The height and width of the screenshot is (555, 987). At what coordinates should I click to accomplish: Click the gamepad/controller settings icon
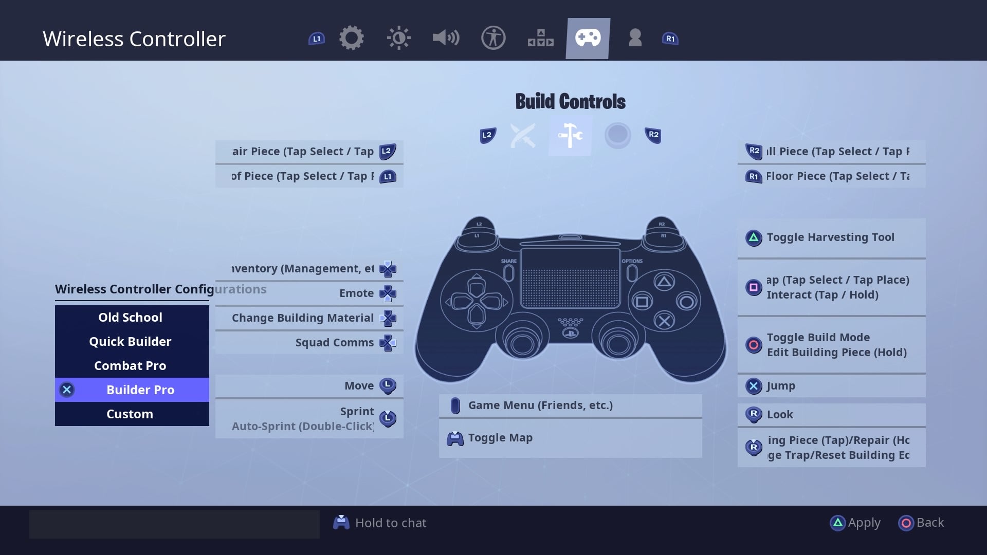coord(588,38)
